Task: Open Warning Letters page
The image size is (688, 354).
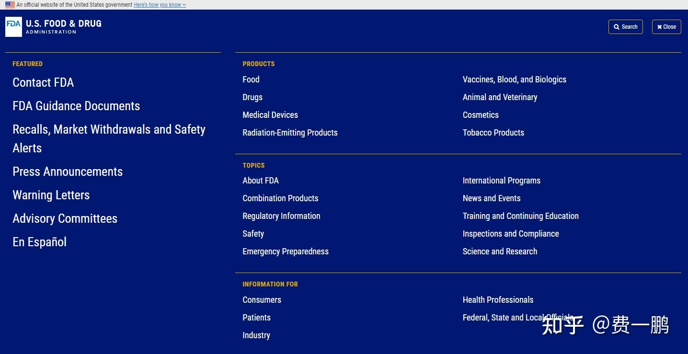Action: [x=51, y=195]
